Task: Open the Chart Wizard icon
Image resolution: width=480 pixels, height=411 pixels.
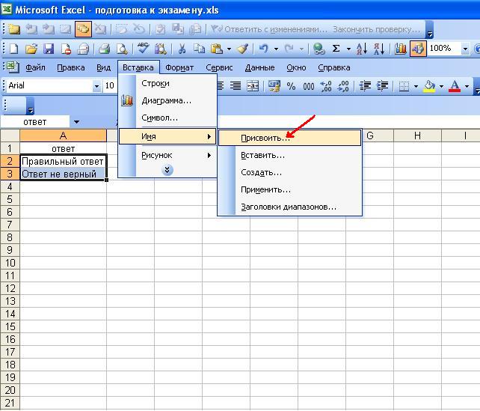Action: [x=401, y=49]
